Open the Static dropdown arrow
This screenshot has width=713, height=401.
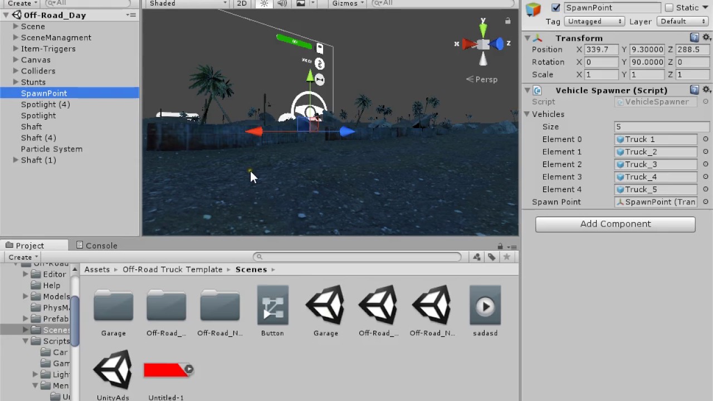point(706,8)
